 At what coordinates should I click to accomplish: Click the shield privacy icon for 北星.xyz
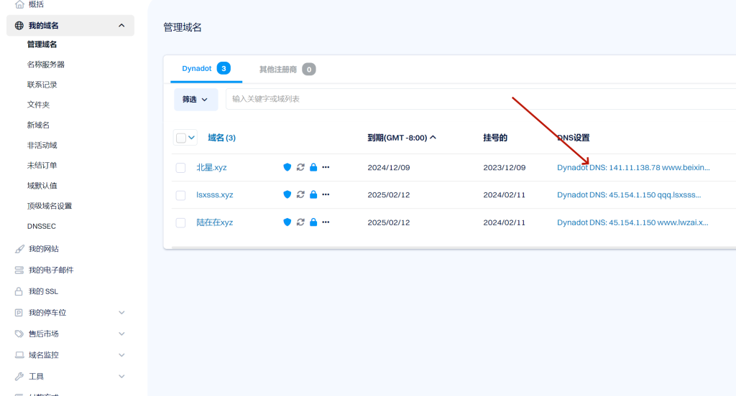[287, 167]
